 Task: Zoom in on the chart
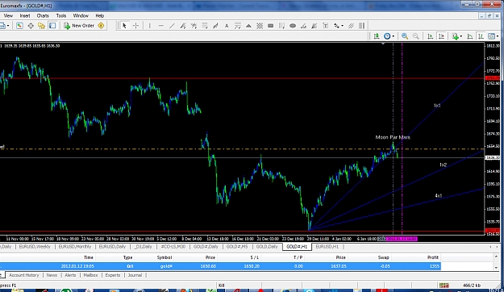[x=405, y=36]
